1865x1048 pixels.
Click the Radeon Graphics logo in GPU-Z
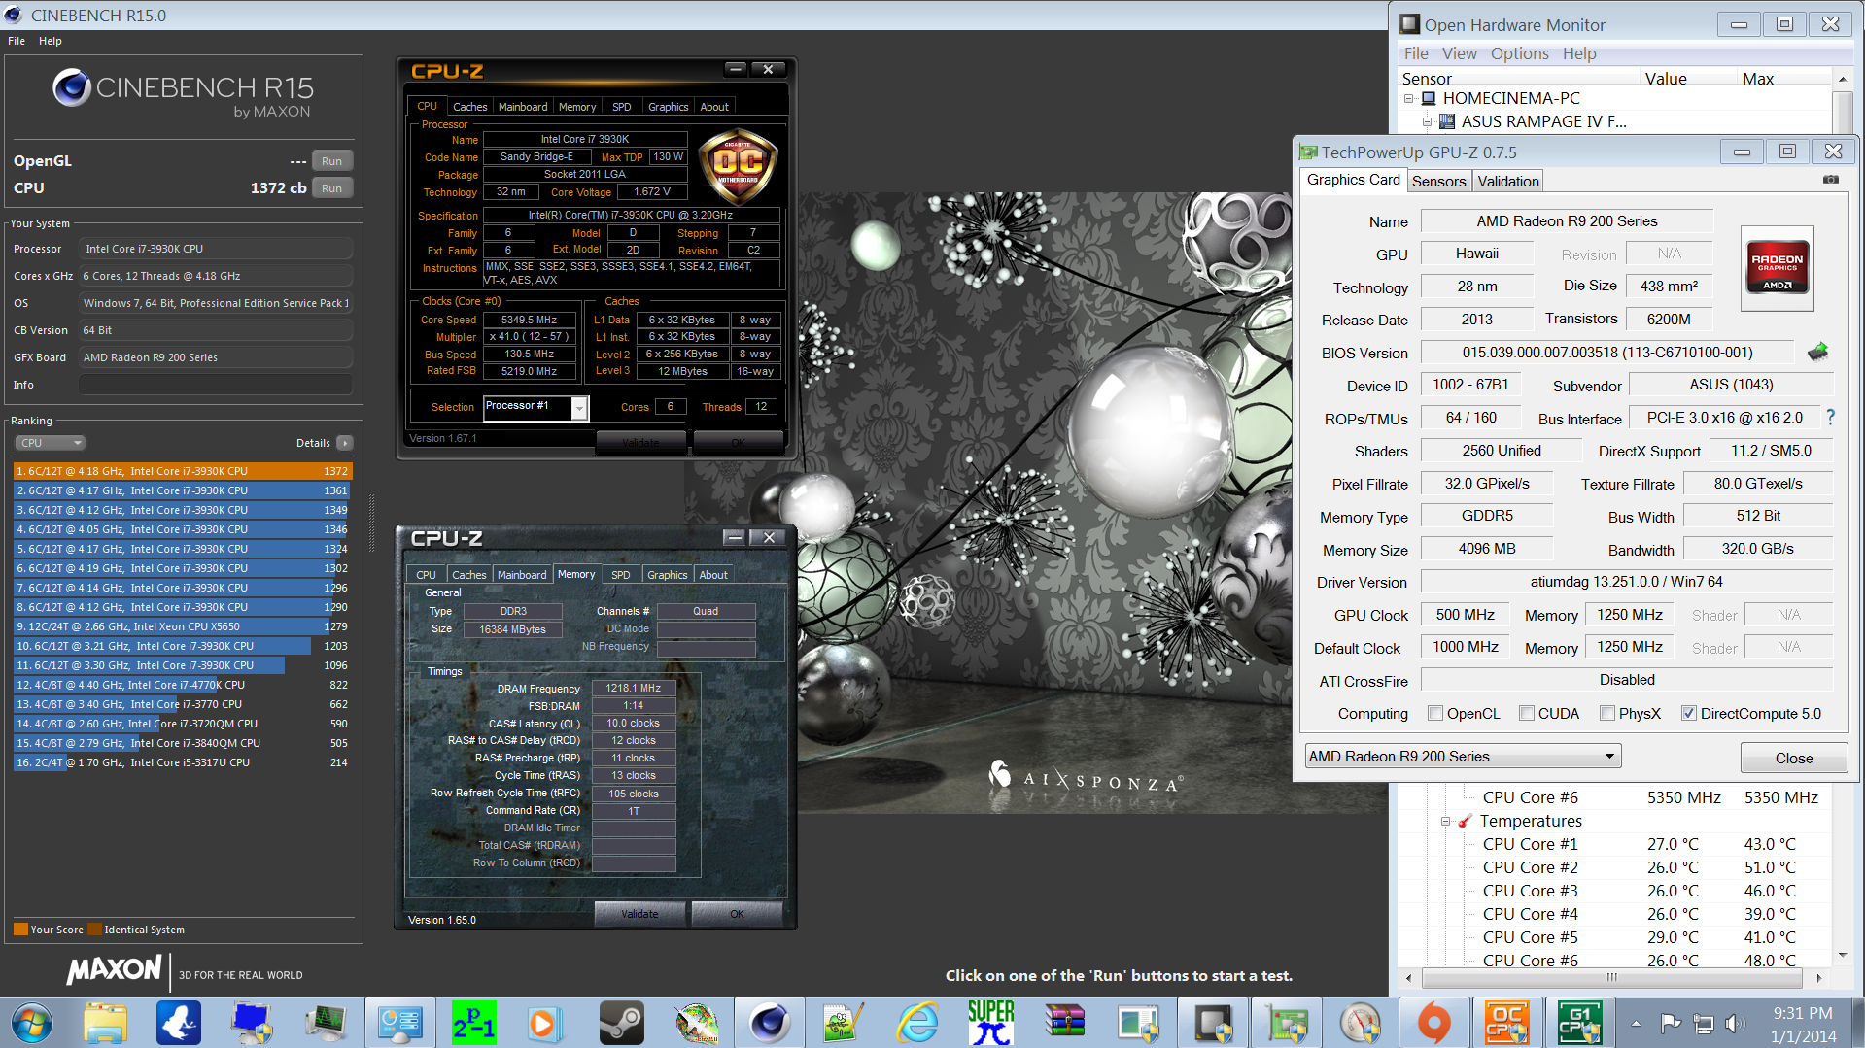1777,267
